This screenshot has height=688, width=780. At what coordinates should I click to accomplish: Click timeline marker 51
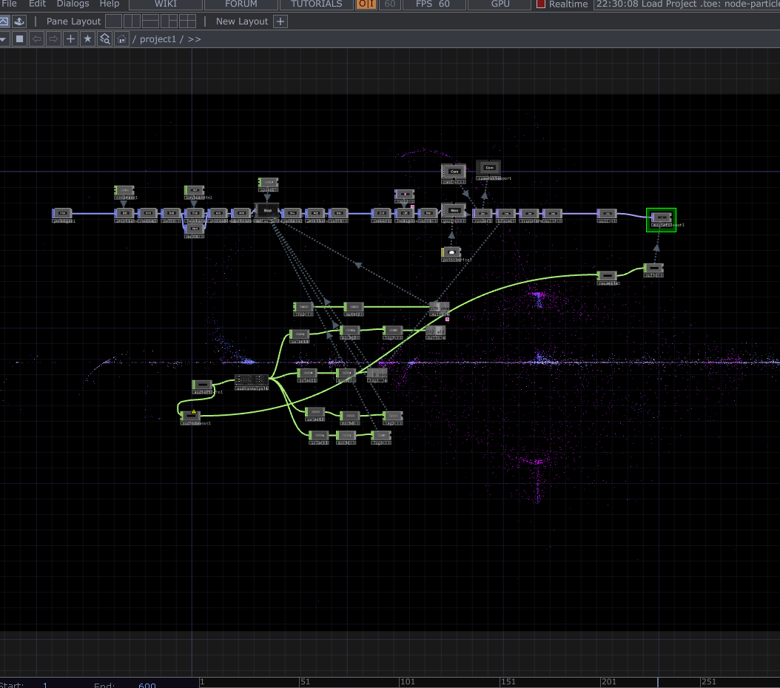click(306, 682)
